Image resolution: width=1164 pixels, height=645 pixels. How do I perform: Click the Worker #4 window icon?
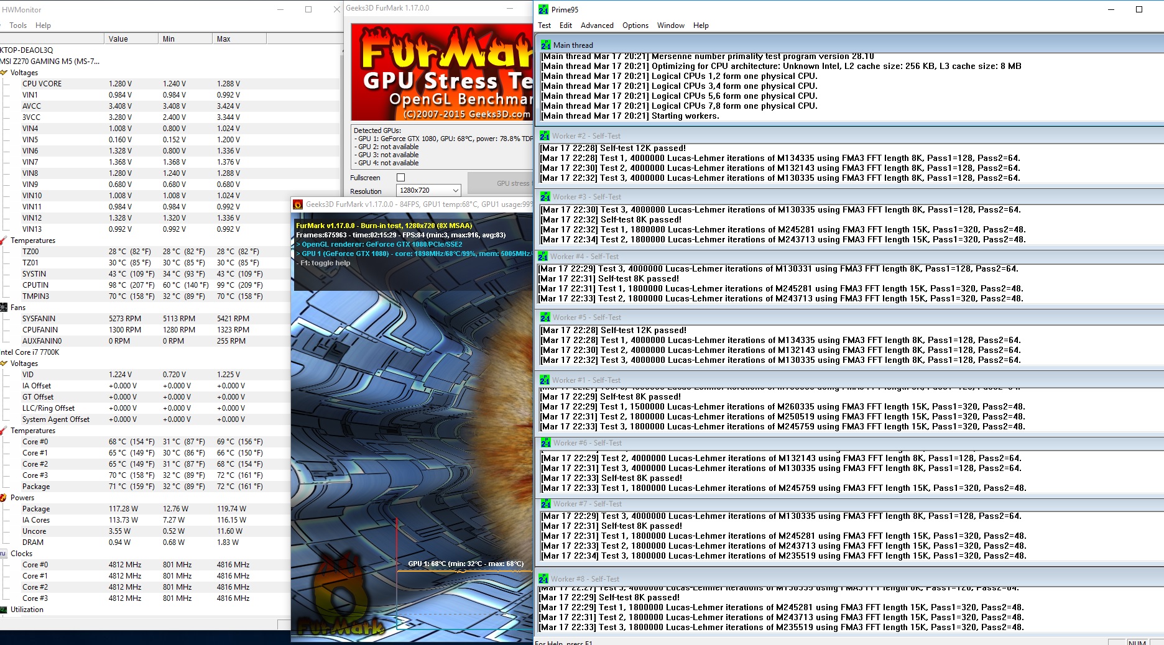[x=543, y=256]
